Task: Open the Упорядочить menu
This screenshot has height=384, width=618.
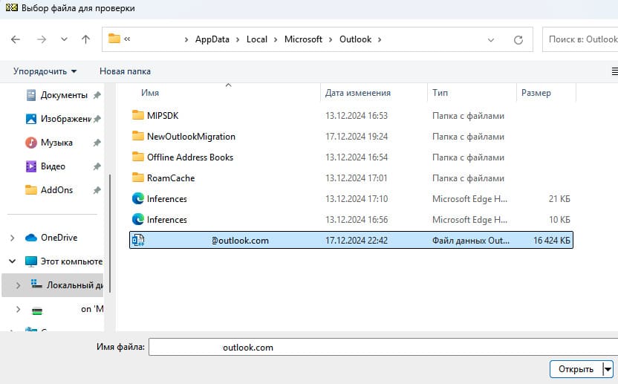Action: pyautogui.click(x=45, y=71)
